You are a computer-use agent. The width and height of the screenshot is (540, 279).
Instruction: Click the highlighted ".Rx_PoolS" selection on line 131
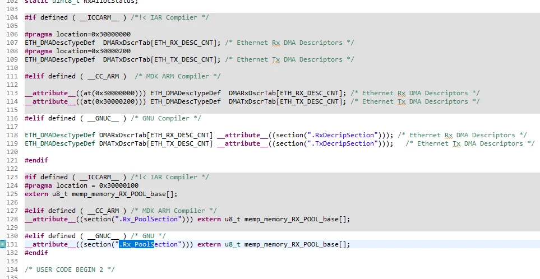coord(136,244)
